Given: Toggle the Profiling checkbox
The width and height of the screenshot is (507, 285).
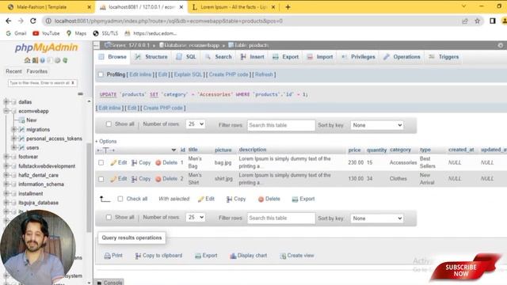Looking at the screenshot, I should coord(101,74).
